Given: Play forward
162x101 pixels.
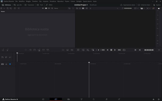Looking at the screenshot, I should pyautogui.click(x=115, y=50).
